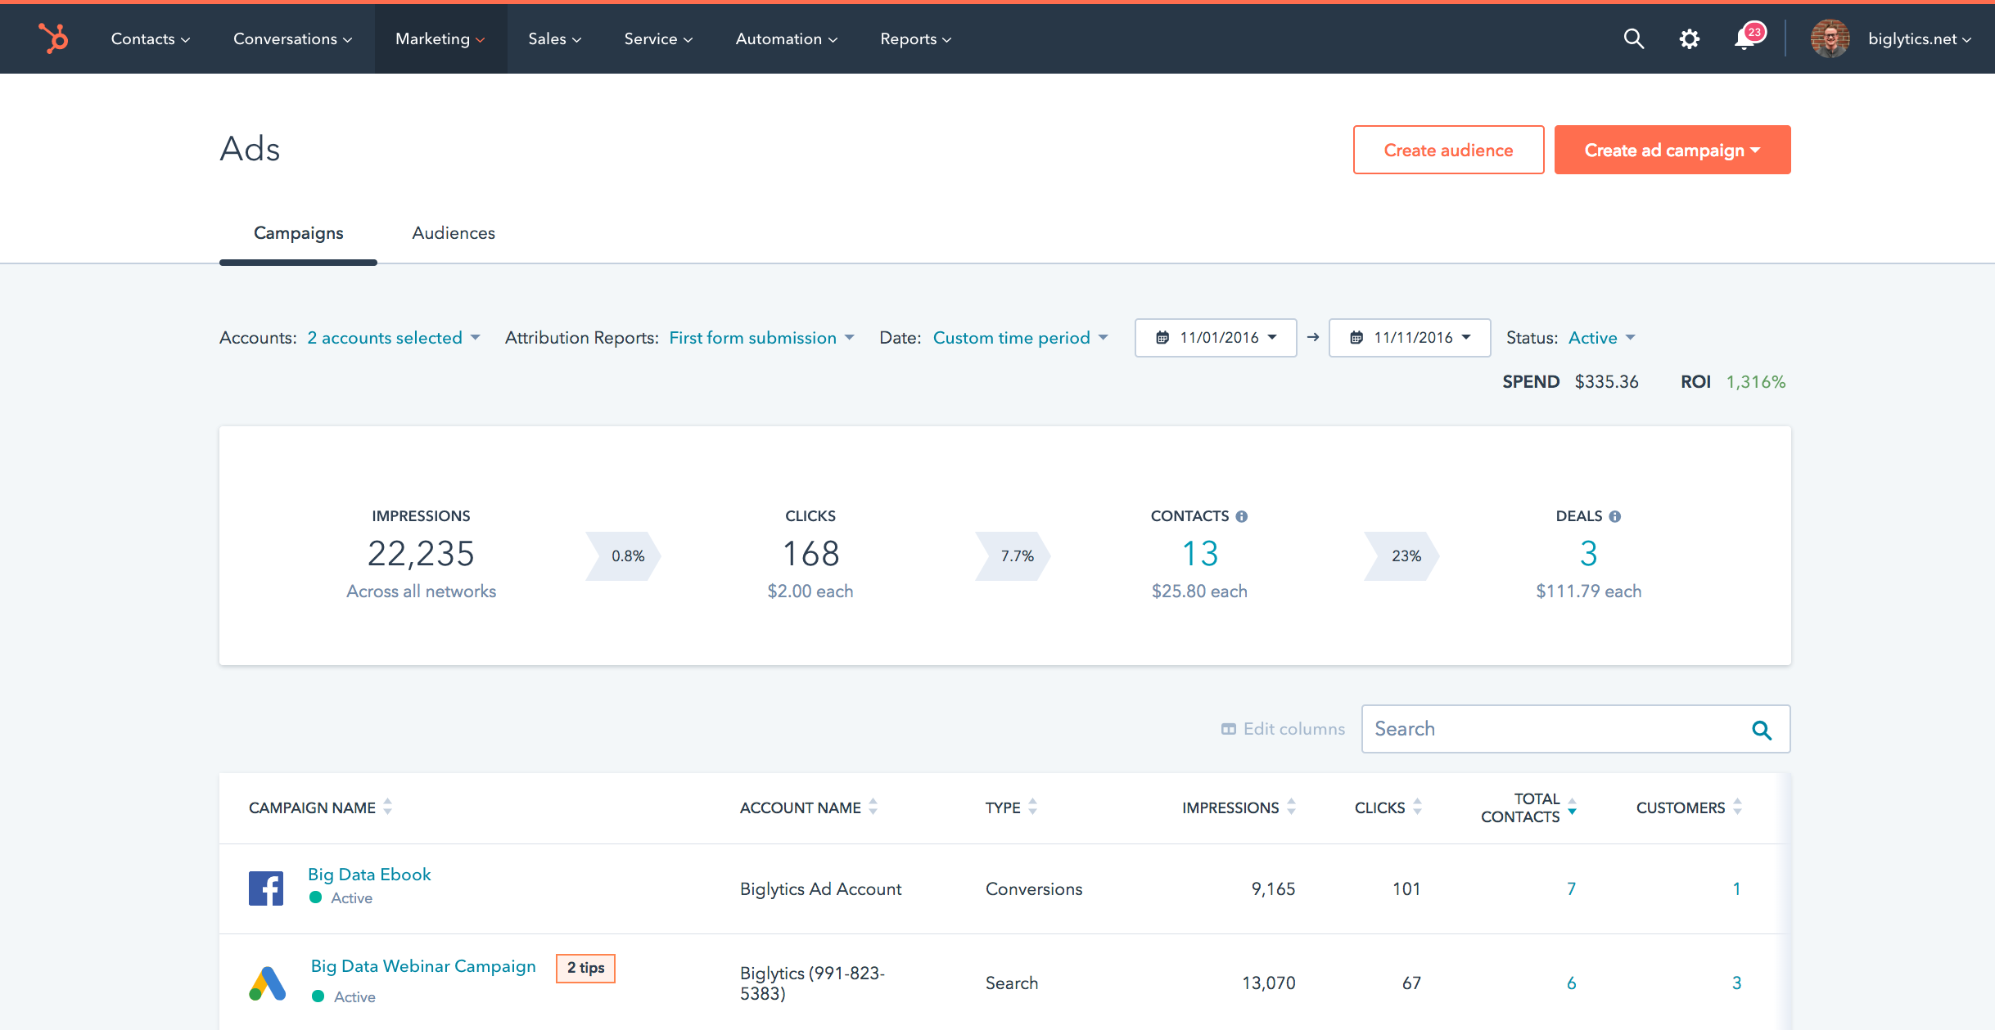Click the settings gear icon in top navigation
The height and width of the screenshot is (1030, 1995).
1689,38
